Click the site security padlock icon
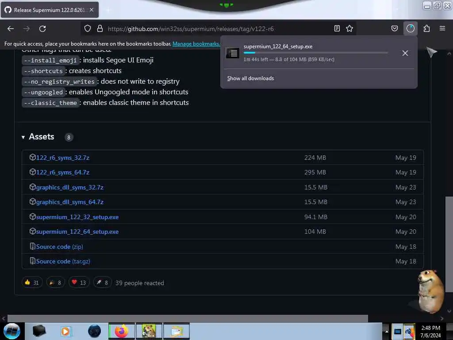453x340 pixels. coord(100,28)
